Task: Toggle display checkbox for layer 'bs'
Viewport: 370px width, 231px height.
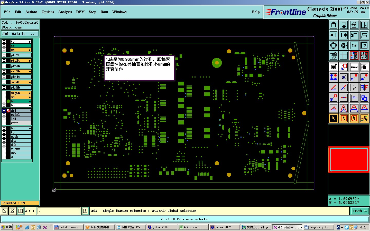Action: click(x=4, y=101)
